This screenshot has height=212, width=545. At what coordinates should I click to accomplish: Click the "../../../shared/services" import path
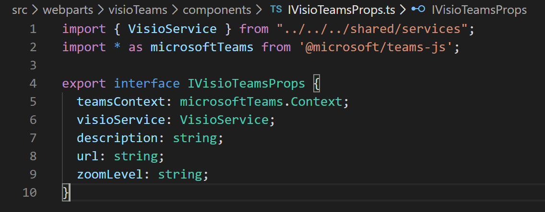coord(372,29)
